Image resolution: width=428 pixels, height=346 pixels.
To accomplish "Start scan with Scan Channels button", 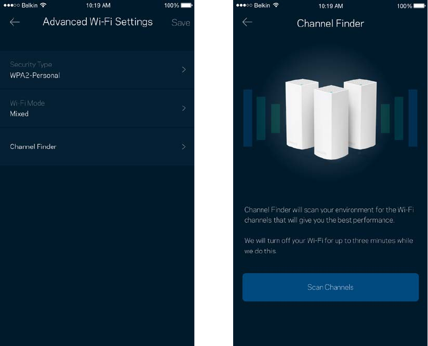I will (330, 287).
